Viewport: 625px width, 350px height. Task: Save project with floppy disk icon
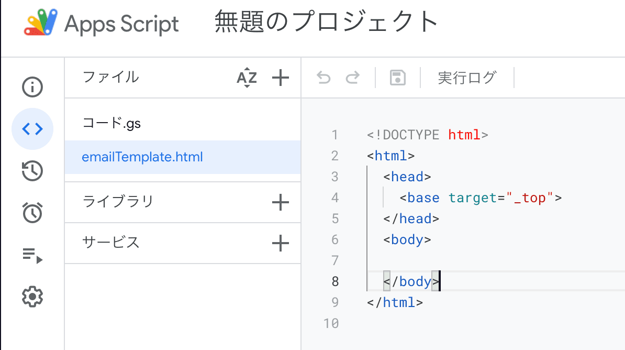tap(398, 78)
